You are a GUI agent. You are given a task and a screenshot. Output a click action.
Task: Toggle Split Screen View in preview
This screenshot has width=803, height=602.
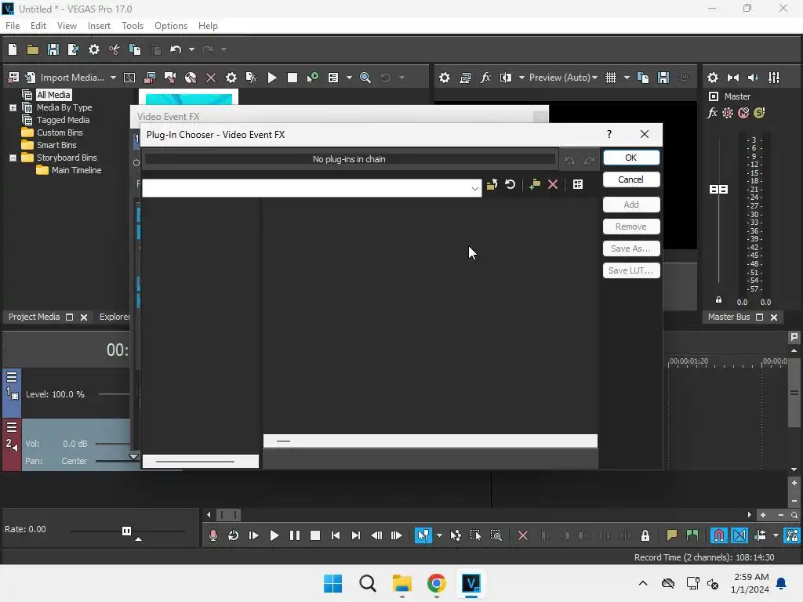pyautogui.click(x=506, y=78)
